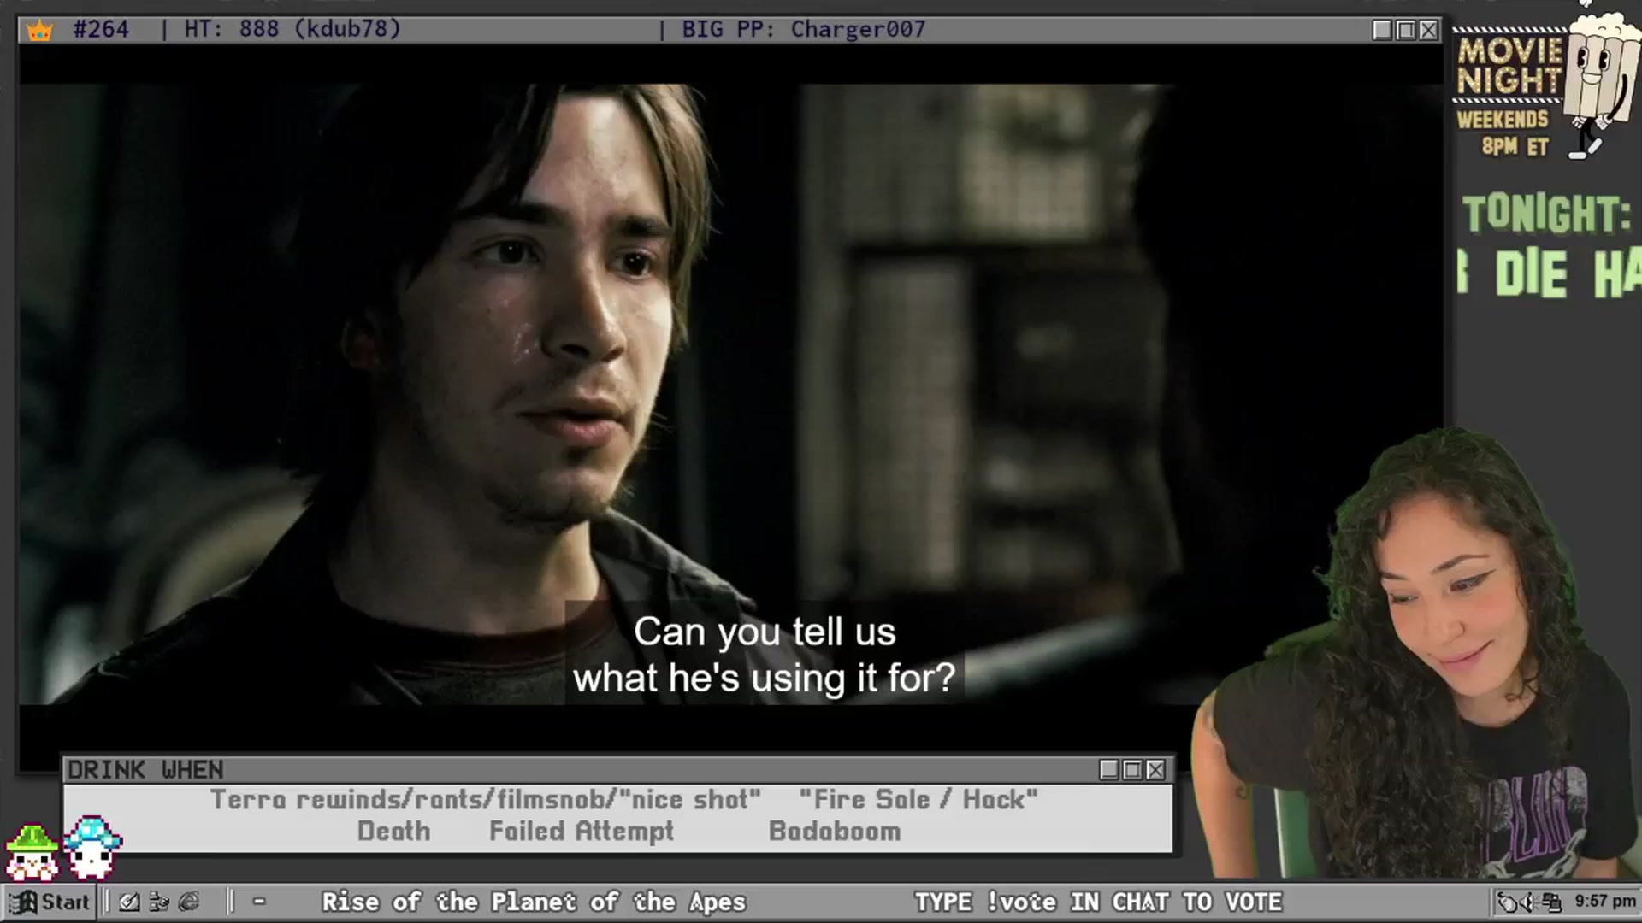This screenshot has width=1642, height=923.
Task: Click the dash item on the taskbar
Action: click(259, 902)
